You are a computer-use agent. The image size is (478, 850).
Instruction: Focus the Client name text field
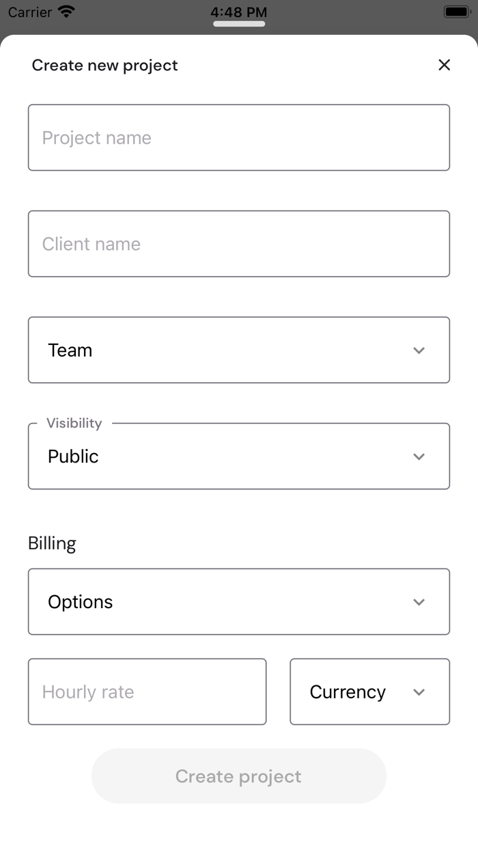click(239, 244)
